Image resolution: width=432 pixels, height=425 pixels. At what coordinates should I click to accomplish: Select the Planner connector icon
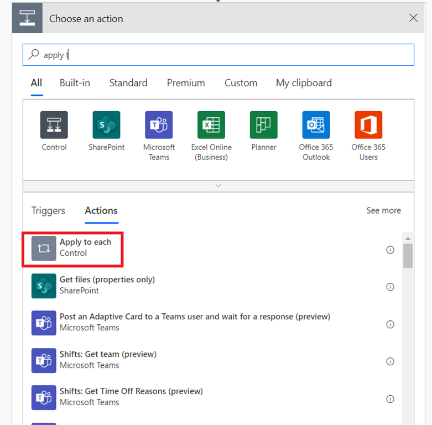[264, 125]
